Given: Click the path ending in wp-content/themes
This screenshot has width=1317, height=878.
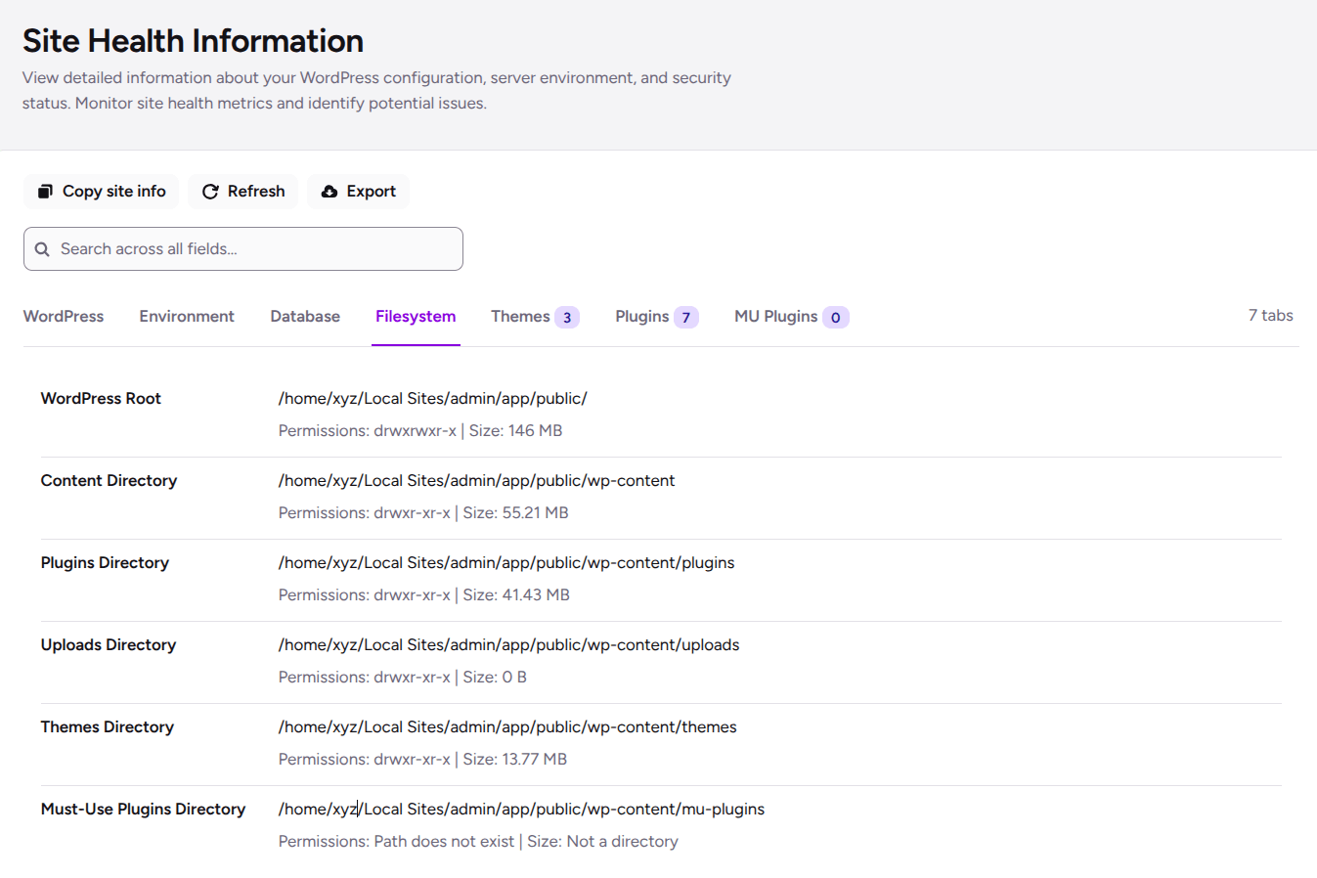Looking at the screenshot, I should point(507,727).
